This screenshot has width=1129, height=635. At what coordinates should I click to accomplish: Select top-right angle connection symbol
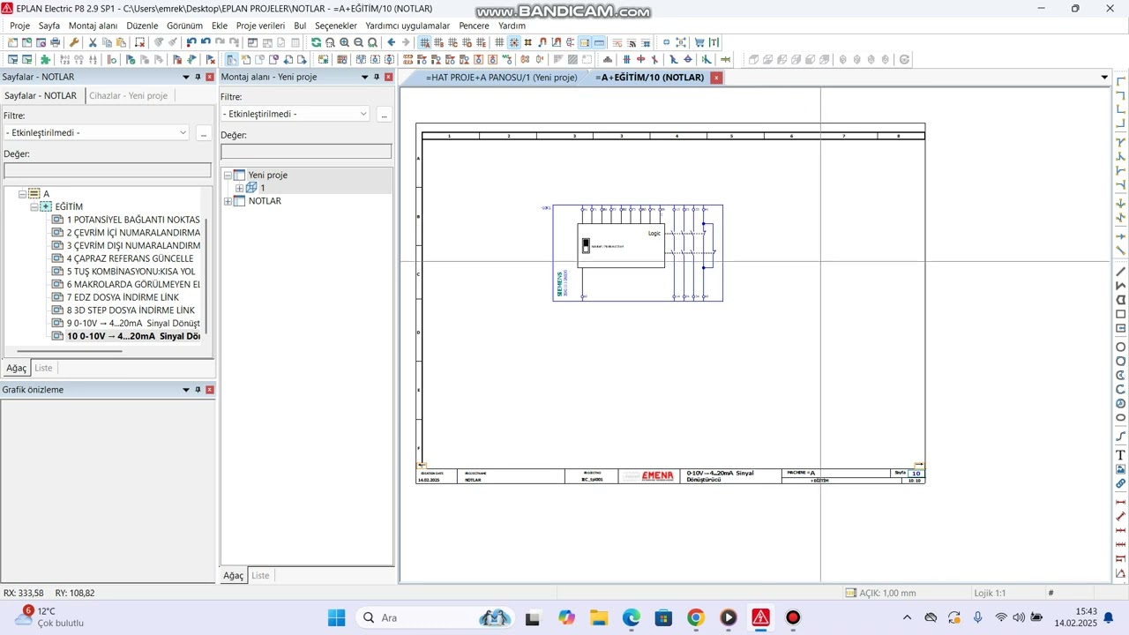click(x=1121, y=96)
